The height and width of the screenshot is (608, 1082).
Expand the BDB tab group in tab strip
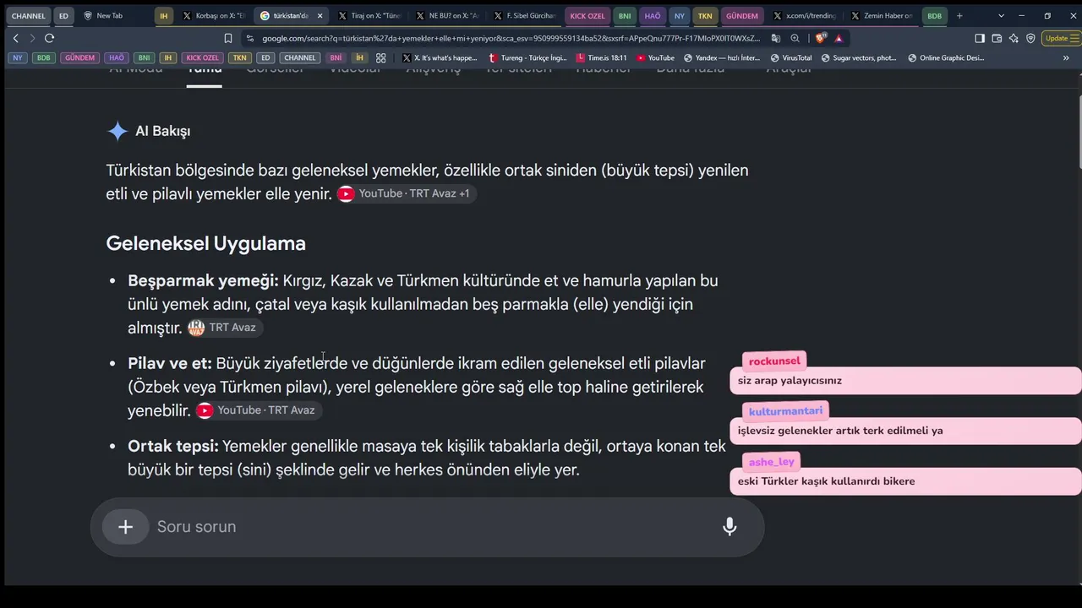coord(934,16)
